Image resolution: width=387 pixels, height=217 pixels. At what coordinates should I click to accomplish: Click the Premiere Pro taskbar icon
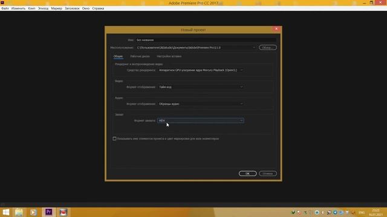[x=48, y=212]
